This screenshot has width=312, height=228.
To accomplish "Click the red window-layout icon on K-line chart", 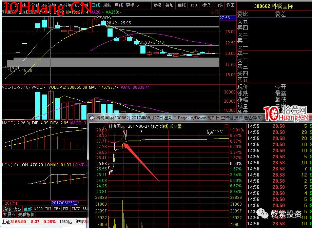I will (217, 12).
